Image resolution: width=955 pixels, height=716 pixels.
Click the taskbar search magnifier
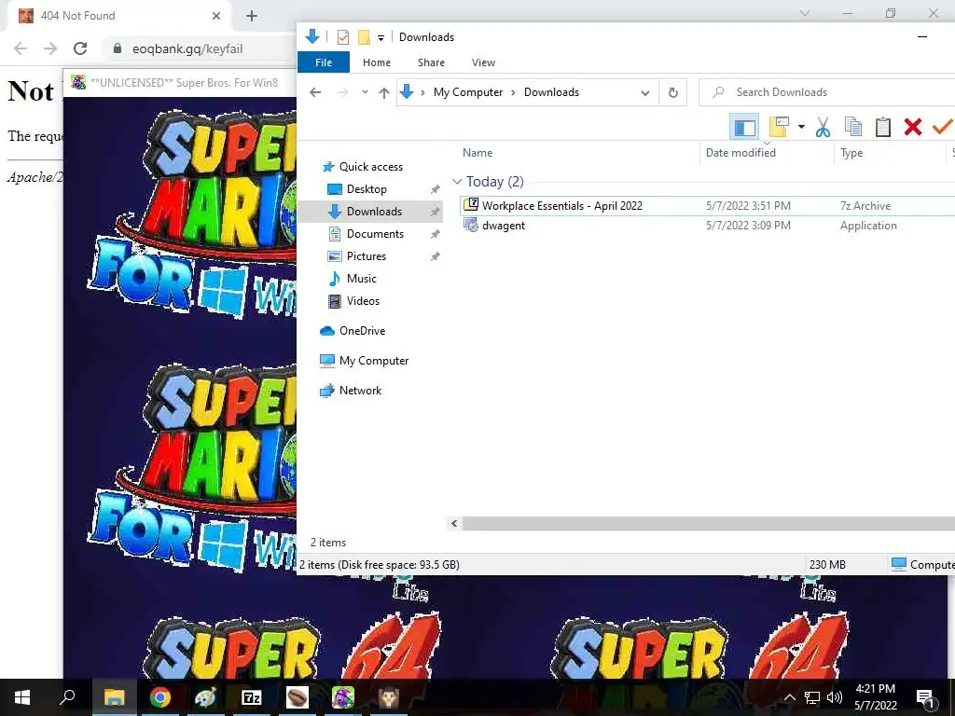click(67, 697)
